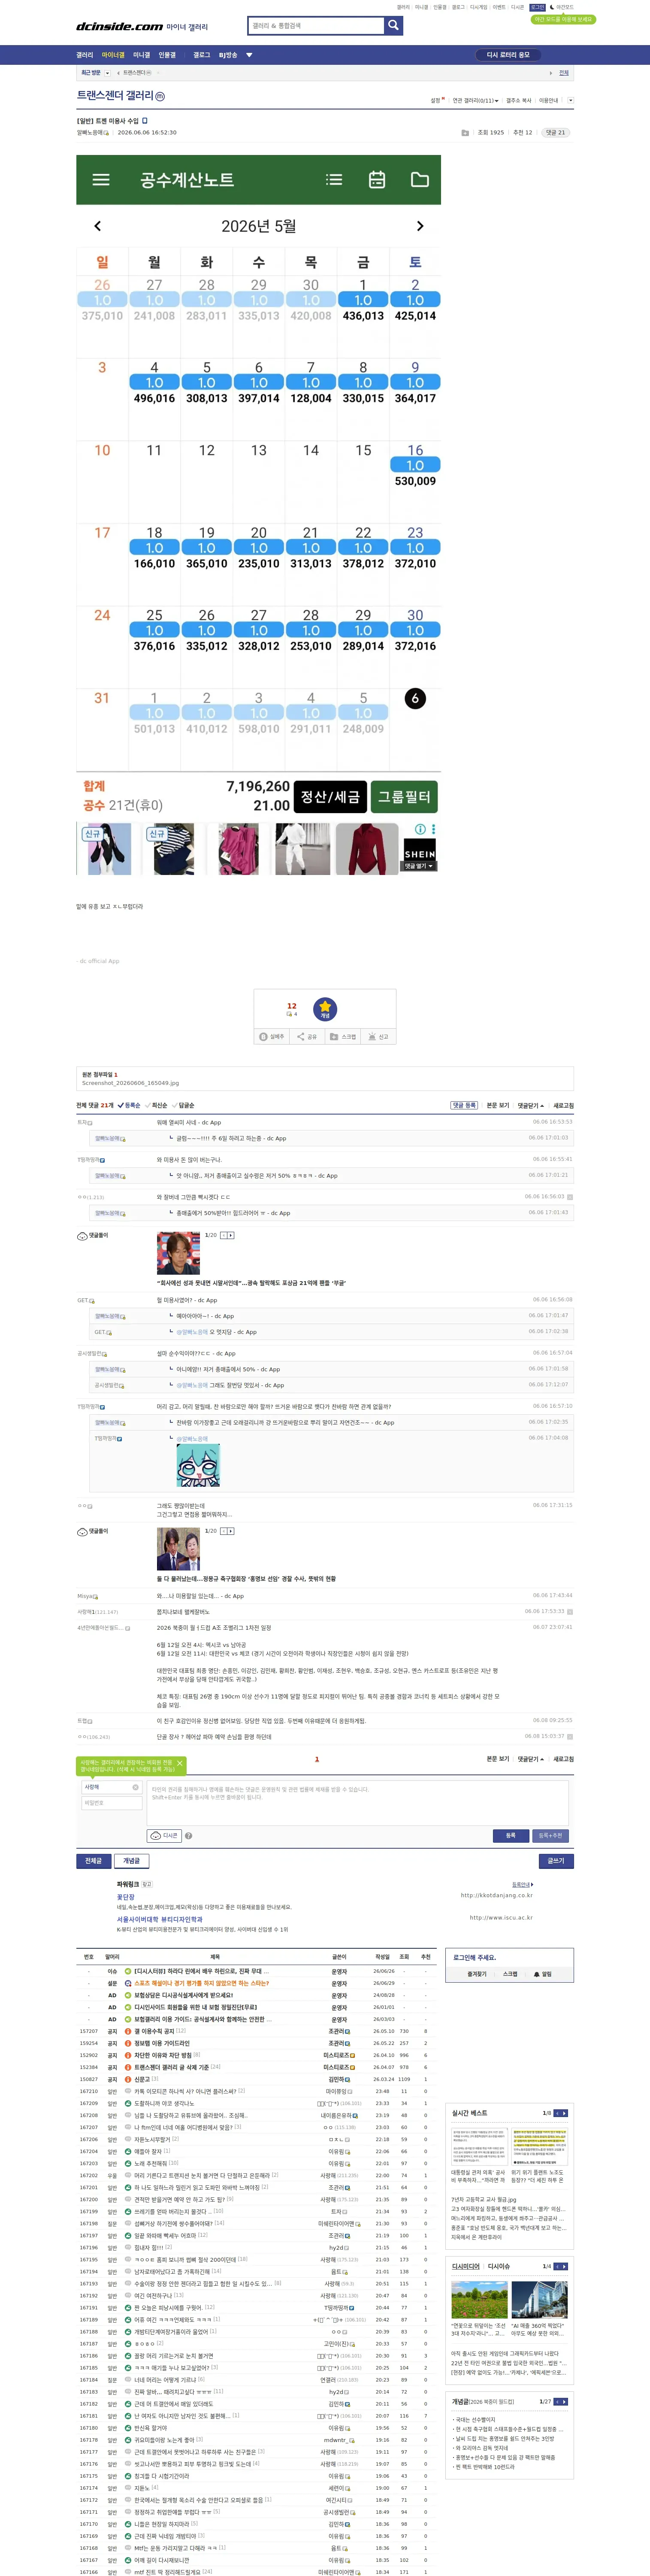This screenshot has width=650, height=2576.
Task: Expand the arrow at the right of 최근 방문 bar
Action: coord(550,73)
